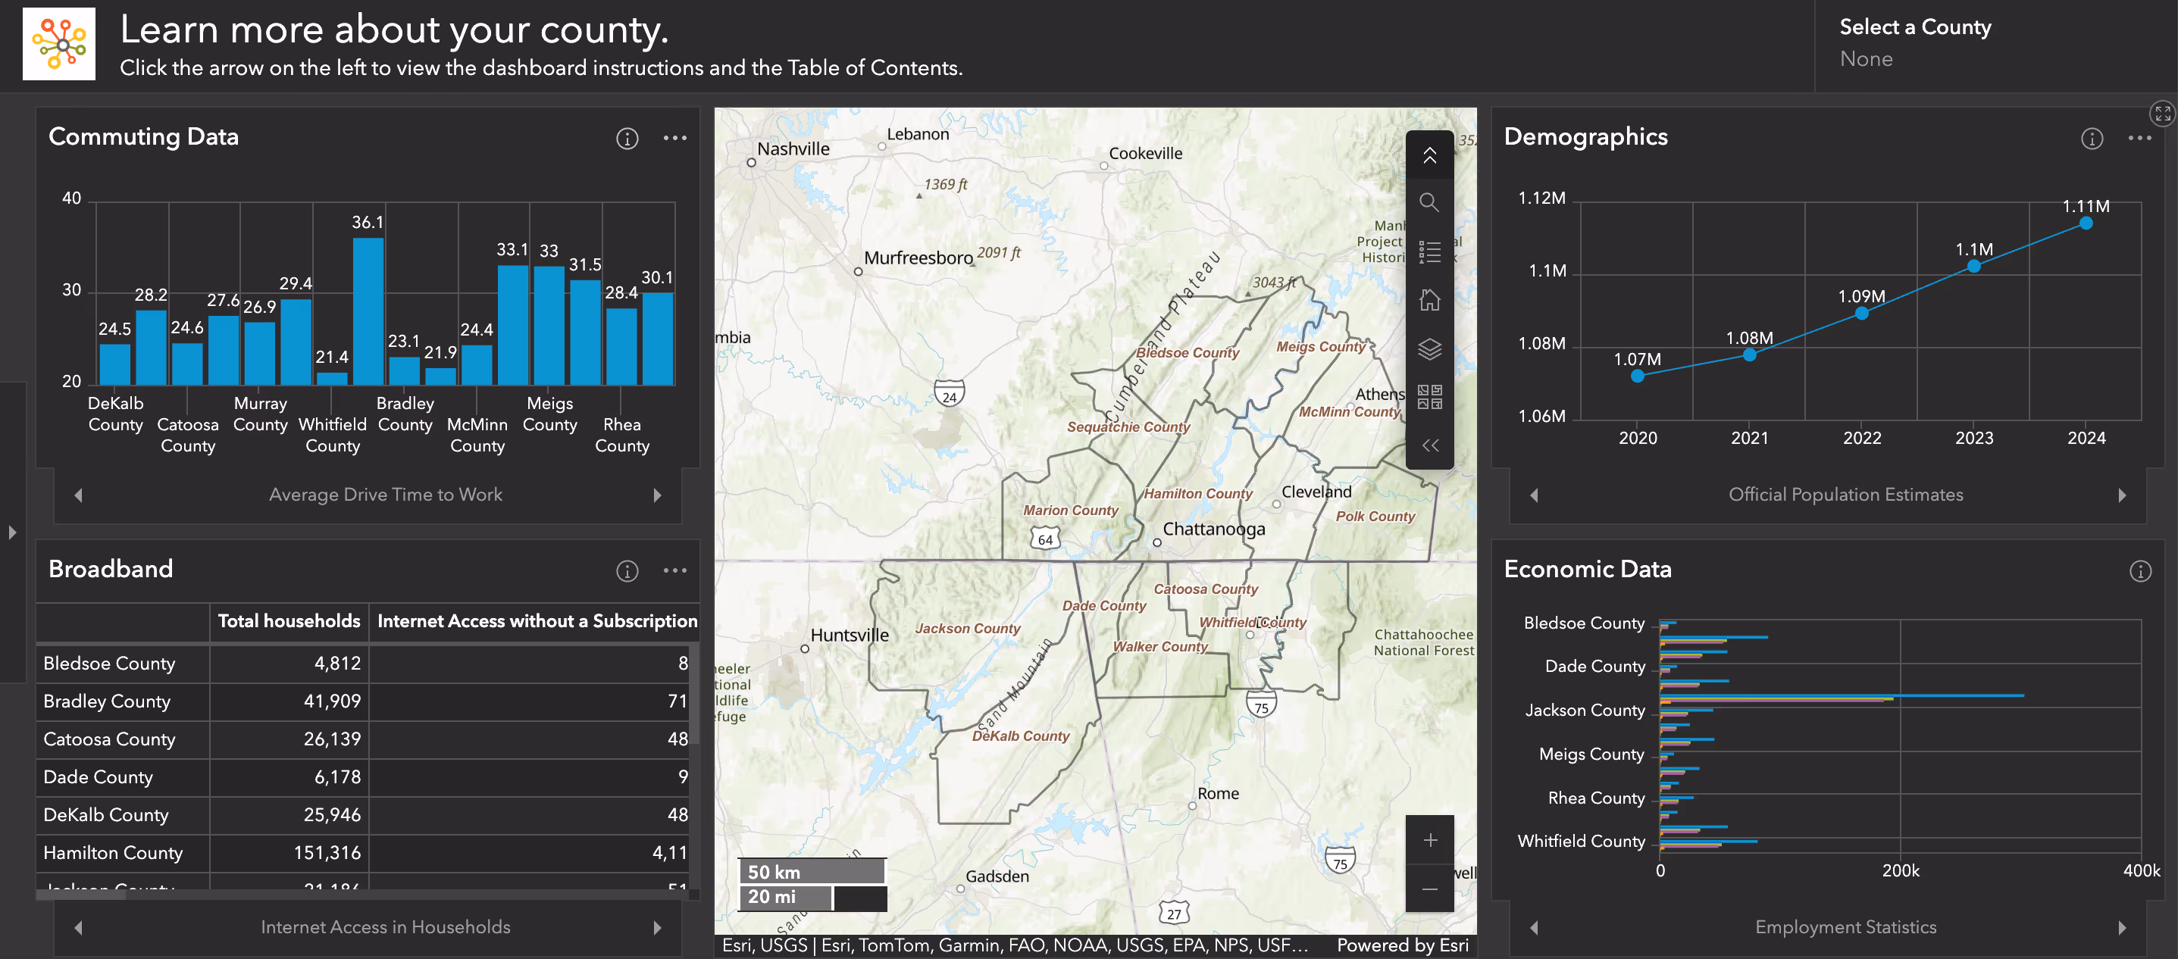Screen dimensions: 2178x959
Task: Go to next Economic Data chart
Action: click(x=2121, y=928)
